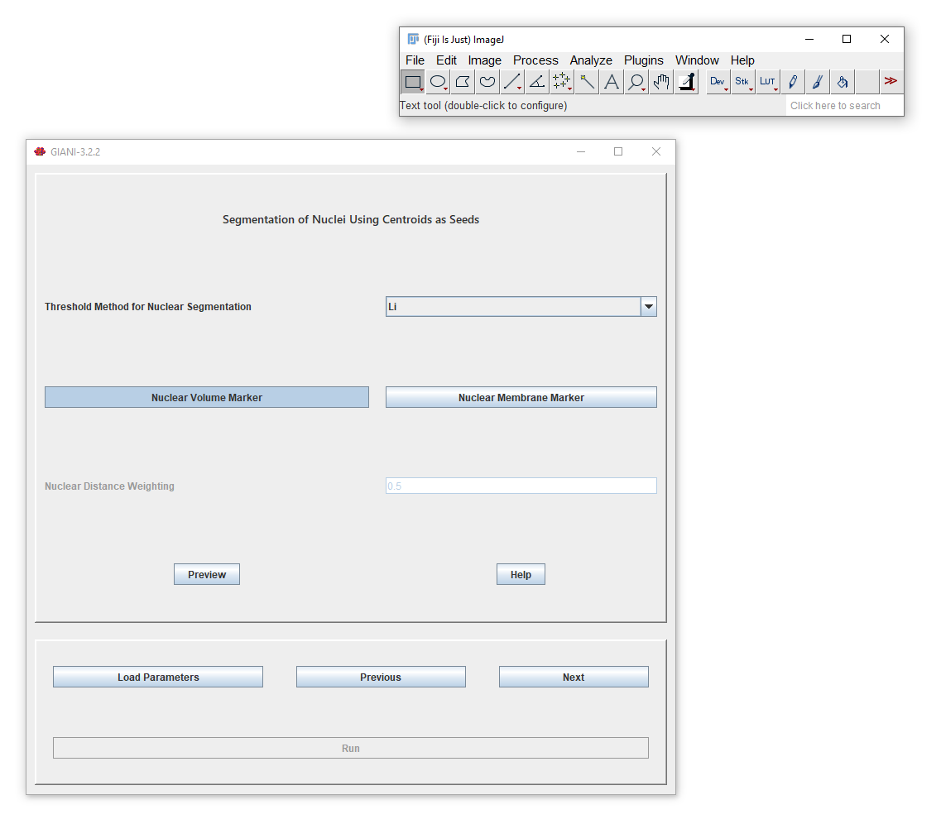Maximize the GIANI-3.2.2 window
941x819 pixels.
(618, 151)
